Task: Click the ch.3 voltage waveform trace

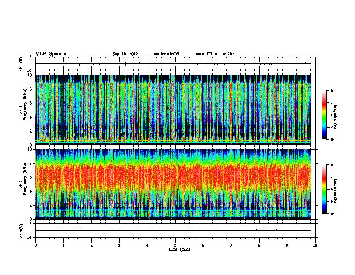Action: coord(173,231)
